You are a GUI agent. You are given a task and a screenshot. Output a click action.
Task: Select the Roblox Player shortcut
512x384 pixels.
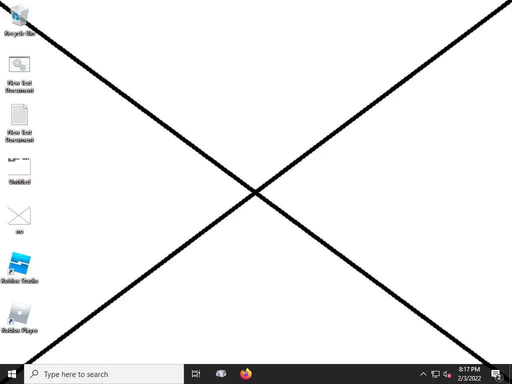(19, 317)
